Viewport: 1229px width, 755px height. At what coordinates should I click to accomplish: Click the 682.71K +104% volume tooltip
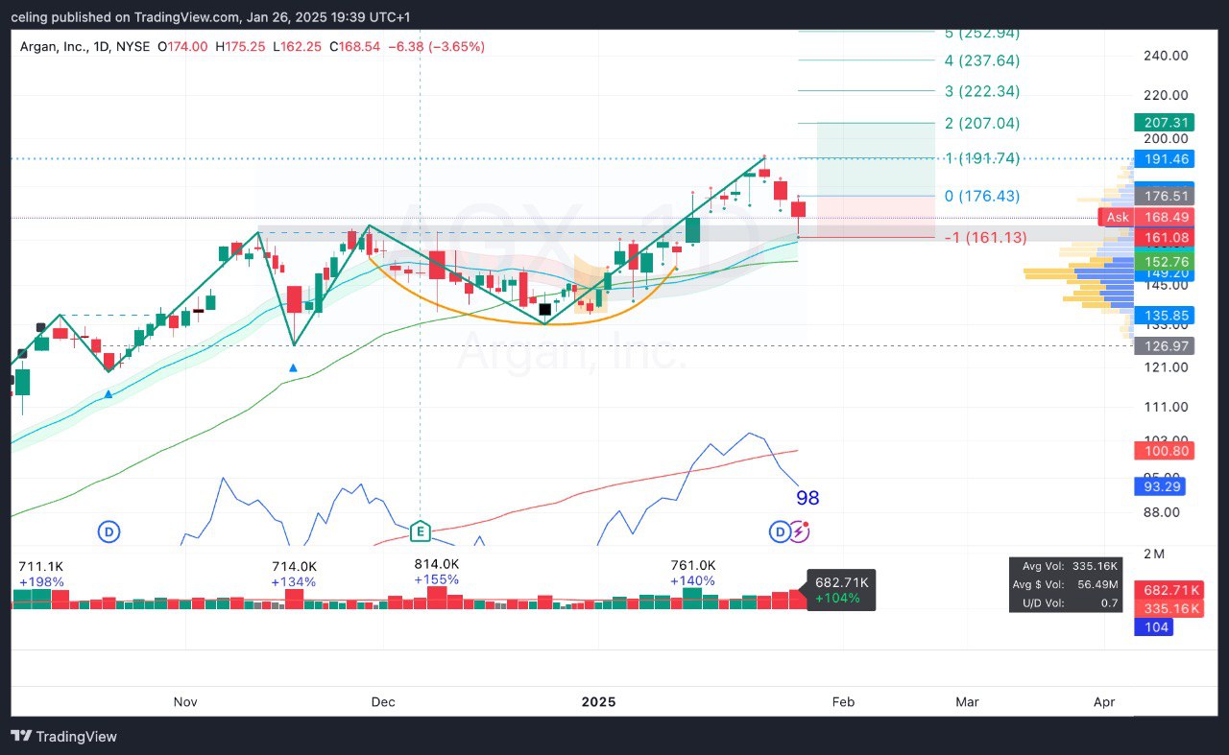[841, 589]
